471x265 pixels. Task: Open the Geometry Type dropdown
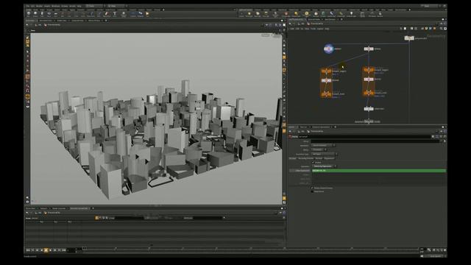coord(324,154)
